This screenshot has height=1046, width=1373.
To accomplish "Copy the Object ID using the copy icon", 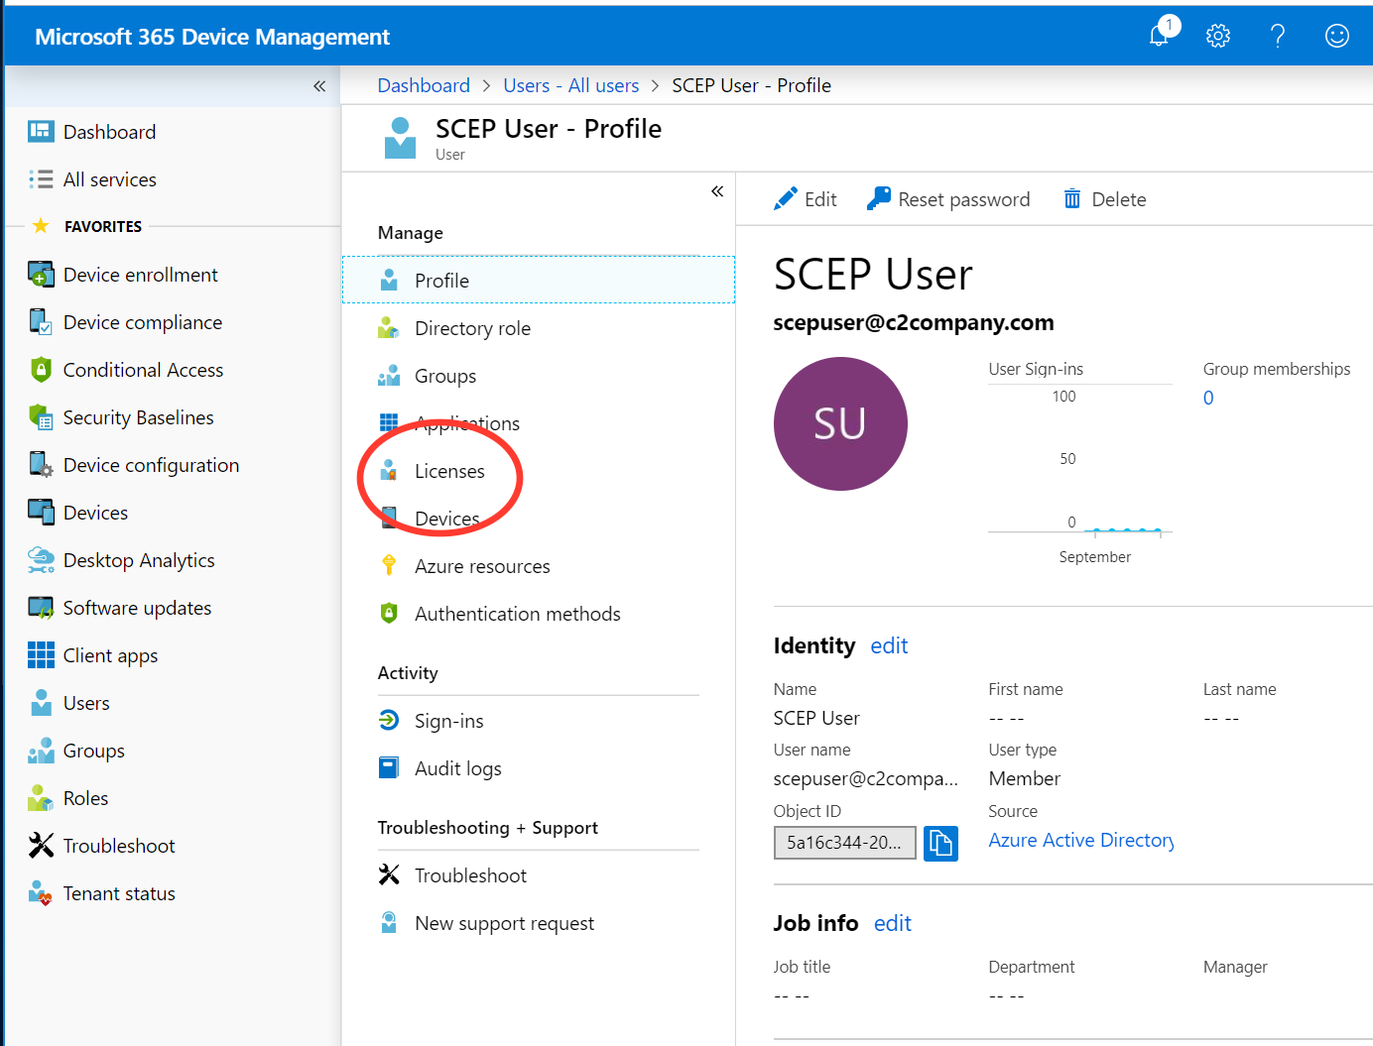I will click(x=940, y=843).
